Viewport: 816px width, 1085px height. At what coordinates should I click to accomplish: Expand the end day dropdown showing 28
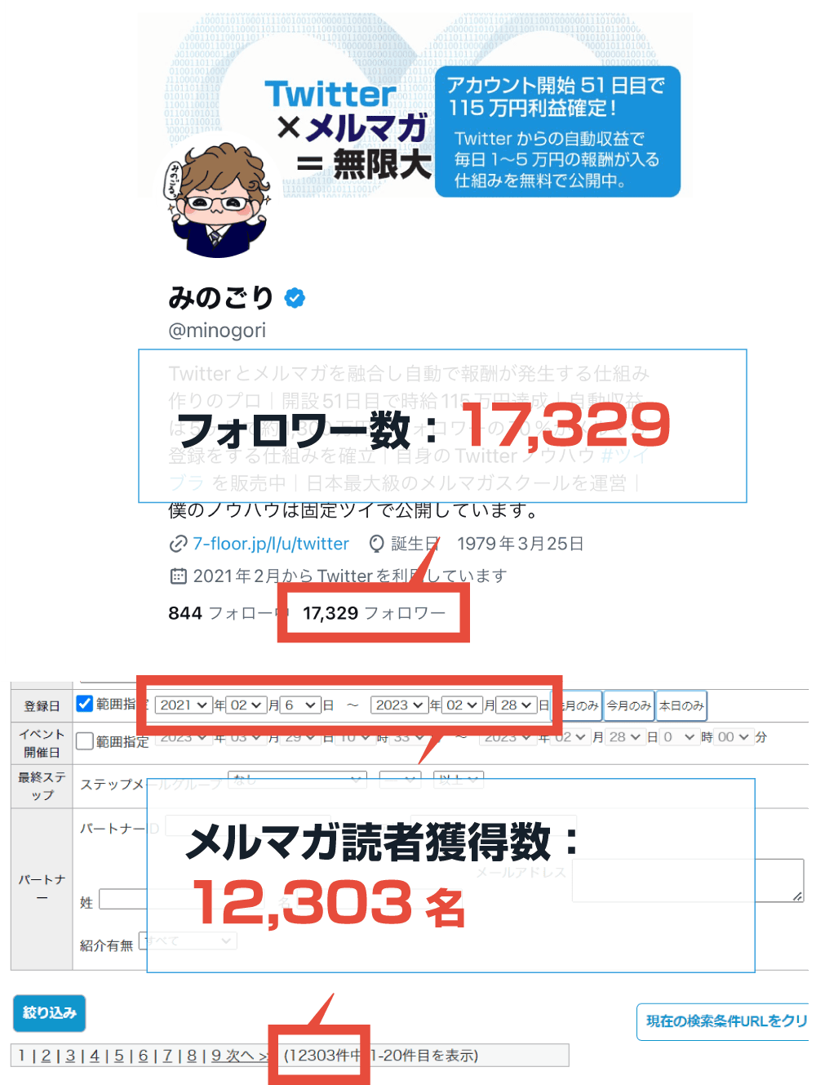[x=517, y=705]
